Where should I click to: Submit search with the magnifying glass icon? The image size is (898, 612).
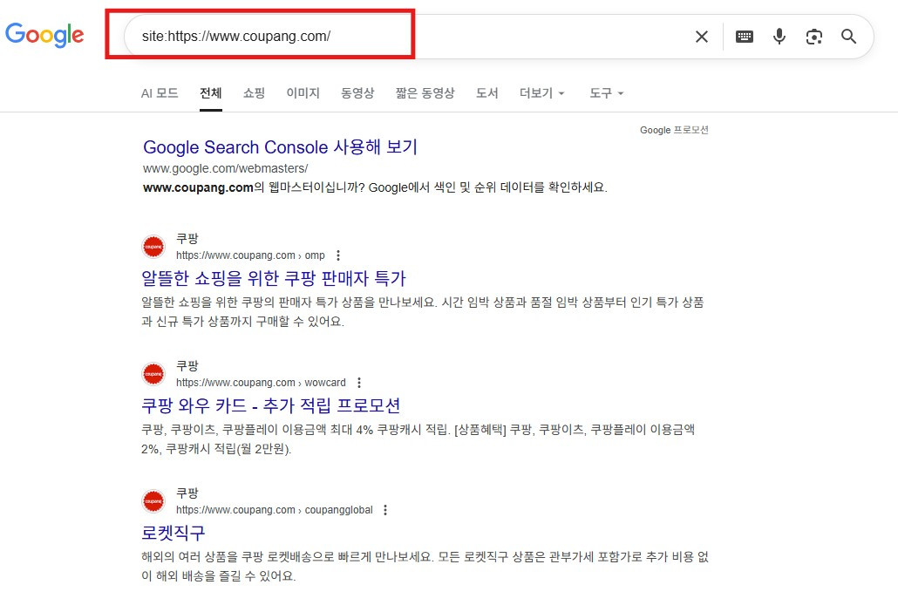pyautogui.click(x=849, y=37)
